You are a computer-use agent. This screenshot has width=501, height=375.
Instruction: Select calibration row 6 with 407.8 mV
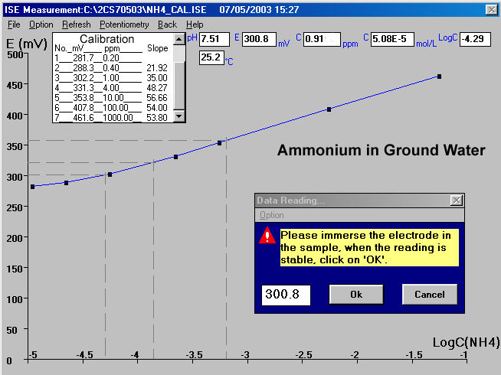113,108
